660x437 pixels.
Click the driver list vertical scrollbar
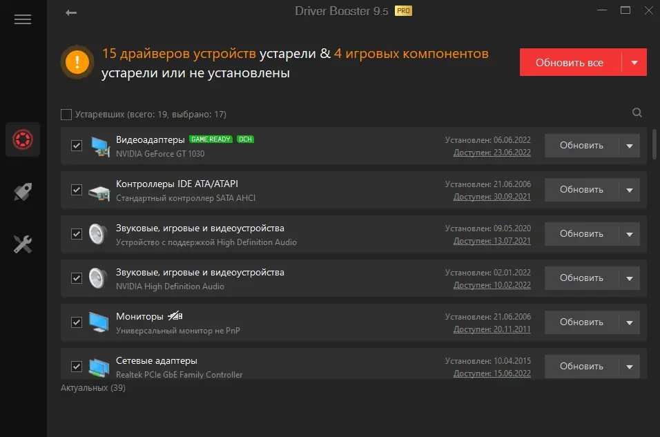[654, 144]
